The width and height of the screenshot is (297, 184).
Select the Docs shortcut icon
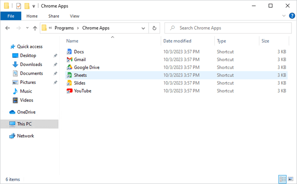click(x=69, y=51)
